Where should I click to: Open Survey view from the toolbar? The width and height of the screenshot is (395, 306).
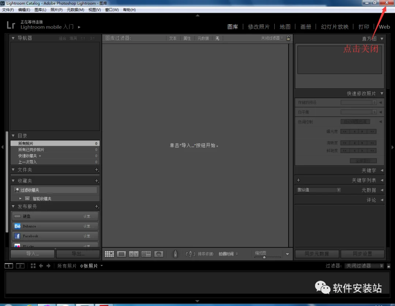coord(146,254)
